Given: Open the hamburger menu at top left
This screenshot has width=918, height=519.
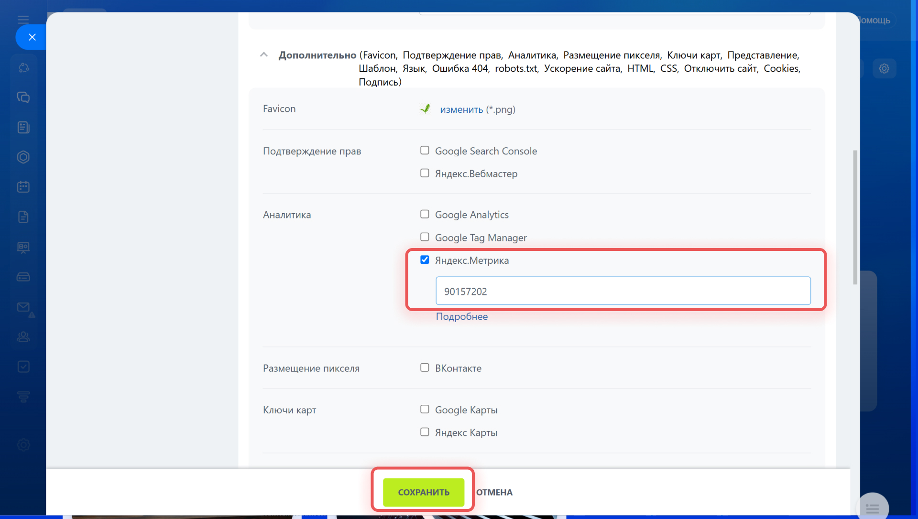Looking at the screenshot, I should (x=23, y=20).
